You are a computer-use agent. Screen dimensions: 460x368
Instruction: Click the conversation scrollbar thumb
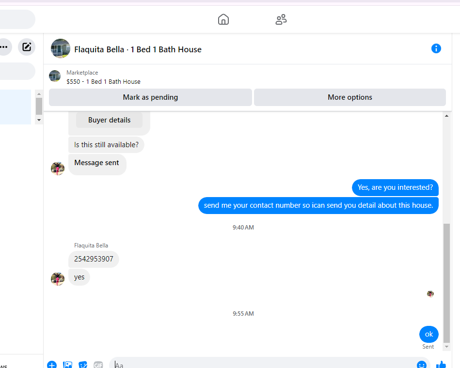tap(446, 283)
